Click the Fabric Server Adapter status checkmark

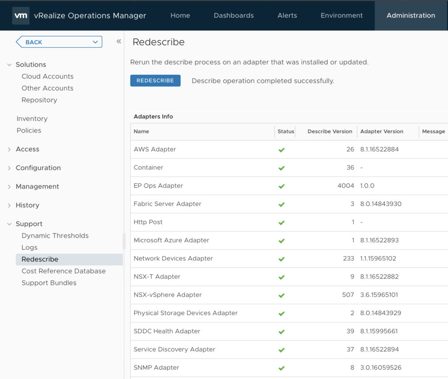tap(281, 204)
